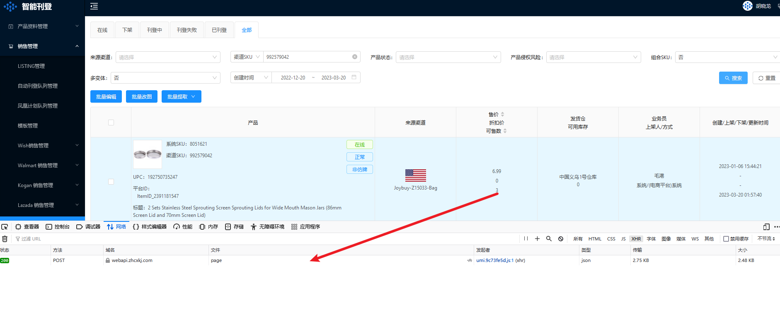The image size is (780, 322).
Task: Switch to the 在线 tab
Action: 102,30
